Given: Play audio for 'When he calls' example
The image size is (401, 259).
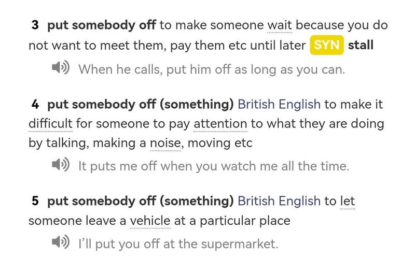Looking at the screenshot, I should point(61,67).
